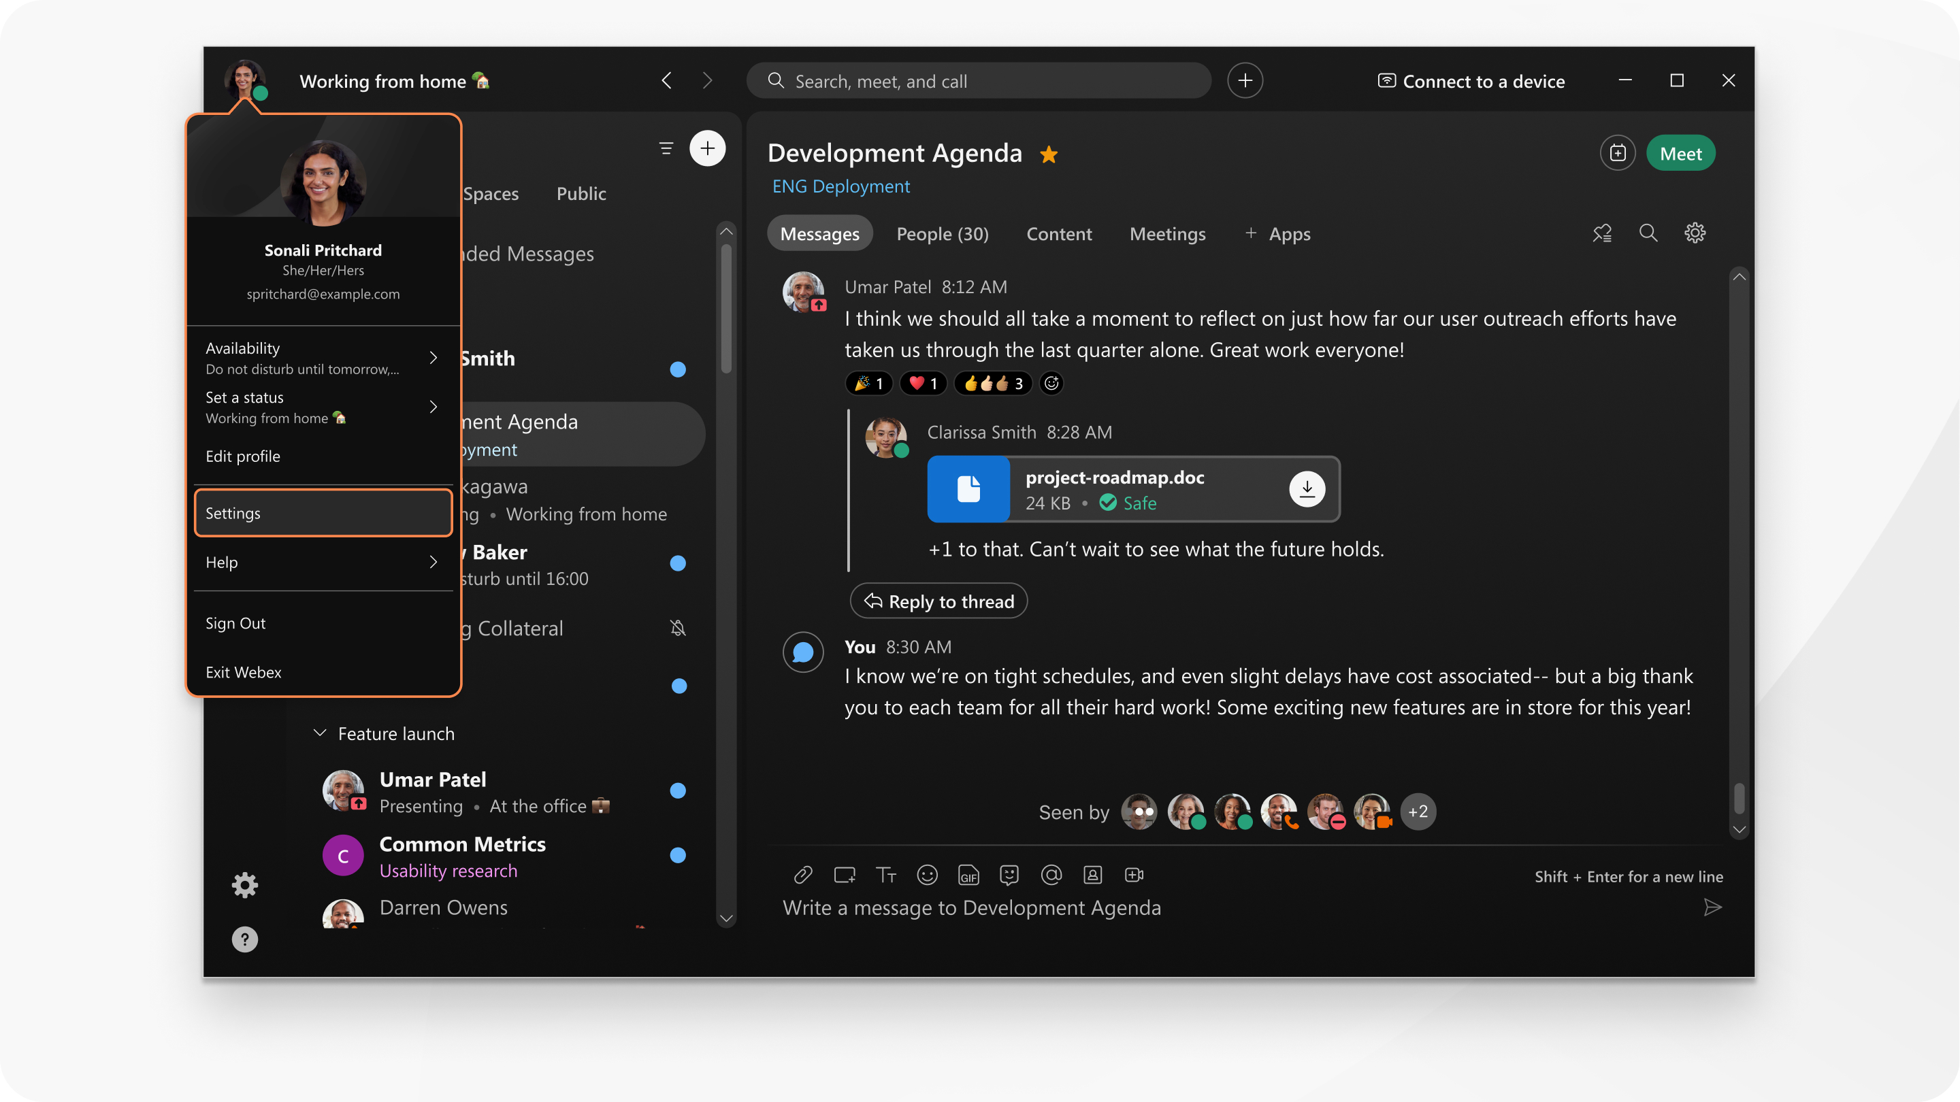Select the sticker icon in message toolbar

(x=1010, y=875)
